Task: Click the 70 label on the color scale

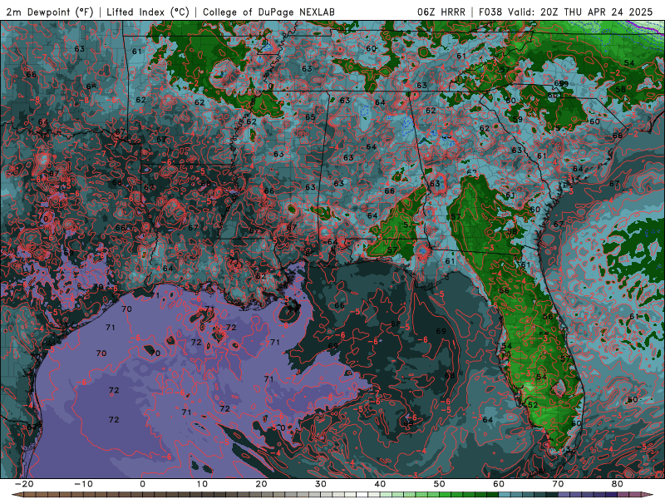Action: coord(558,484)
